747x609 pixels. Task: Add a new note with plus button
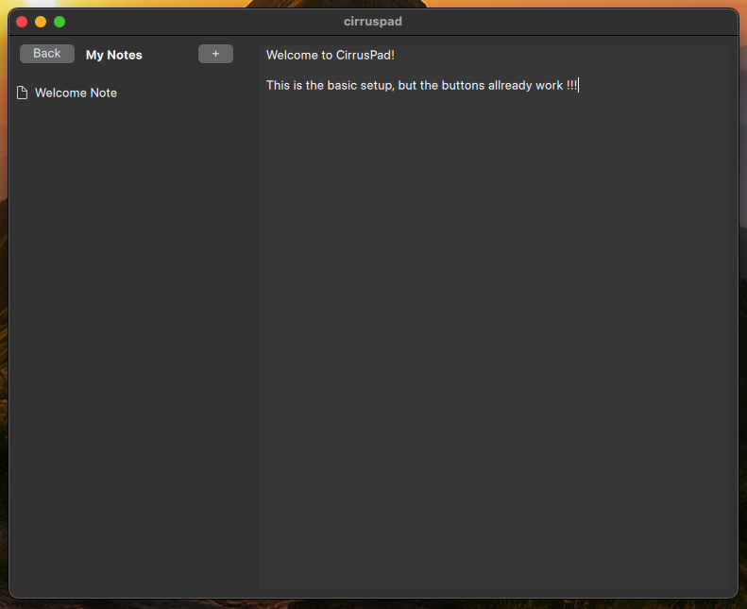(x=215, y=54)
